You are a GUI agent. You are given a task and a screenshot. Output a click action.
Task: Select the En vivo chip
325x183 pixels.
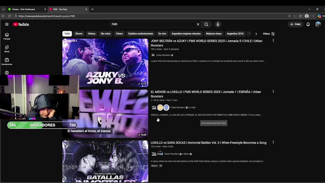pyautogui.click(x=162, y=34)
